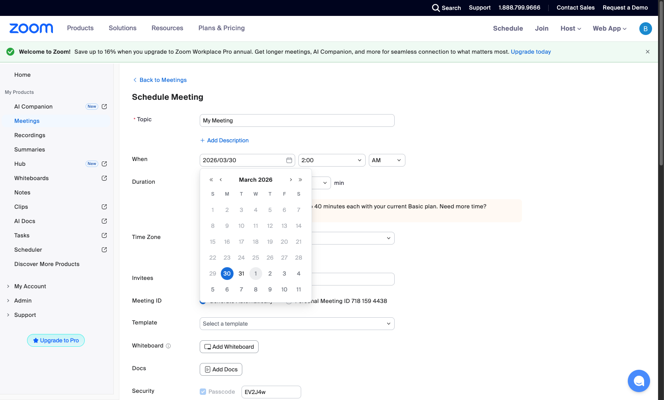Open AI Docs external link icon

pos(104,221)
